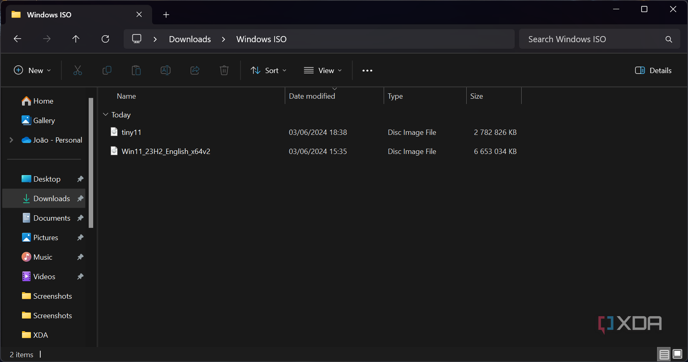Click the Cut scissors icon in toolbar
The width and height of the screenshot is (688, 362).
click(78, 70)
